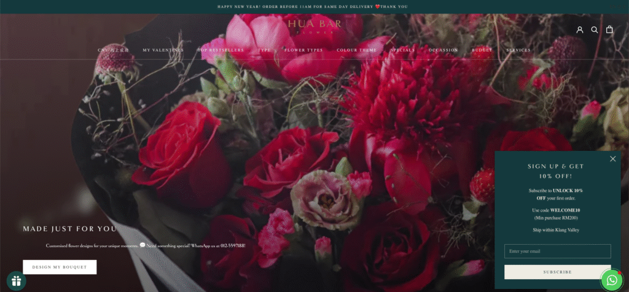This screenshot has width=629, height=292.
Task: Select My Valentines menu
Action: coord(163,50)
